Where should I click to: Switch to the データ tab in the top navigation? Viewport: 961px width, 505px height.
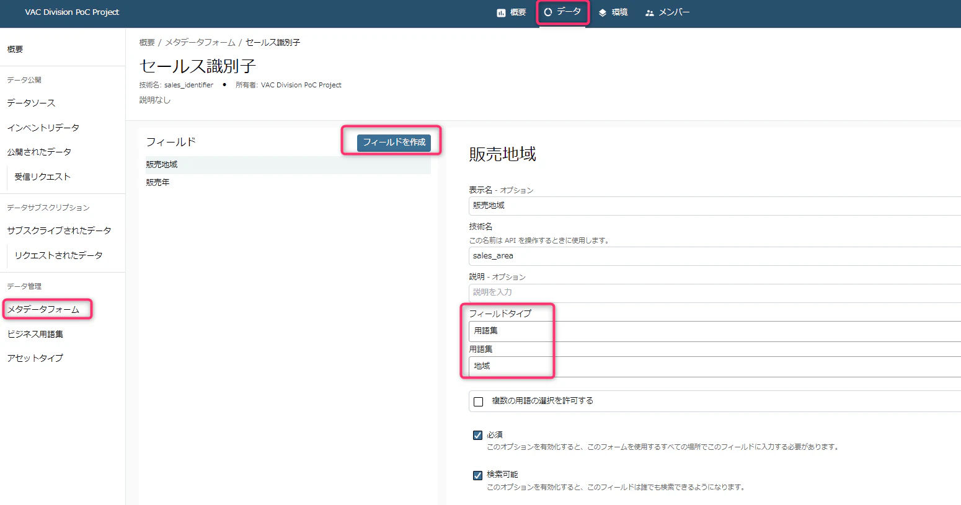[562, 12]
